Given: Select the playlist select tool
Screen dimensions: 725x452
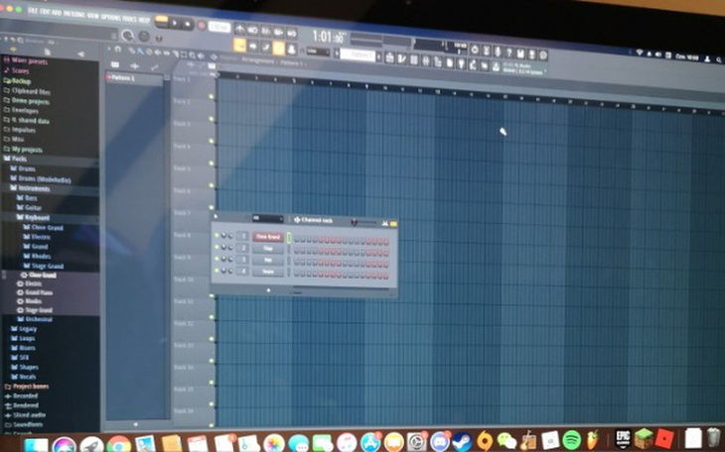Looking at the screenshot, I should pos(184,55).
